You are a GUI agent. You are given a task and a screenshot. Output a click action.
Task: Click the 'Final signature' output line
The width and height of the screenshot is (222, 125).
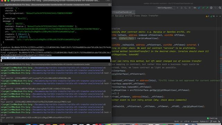[56, 54]
